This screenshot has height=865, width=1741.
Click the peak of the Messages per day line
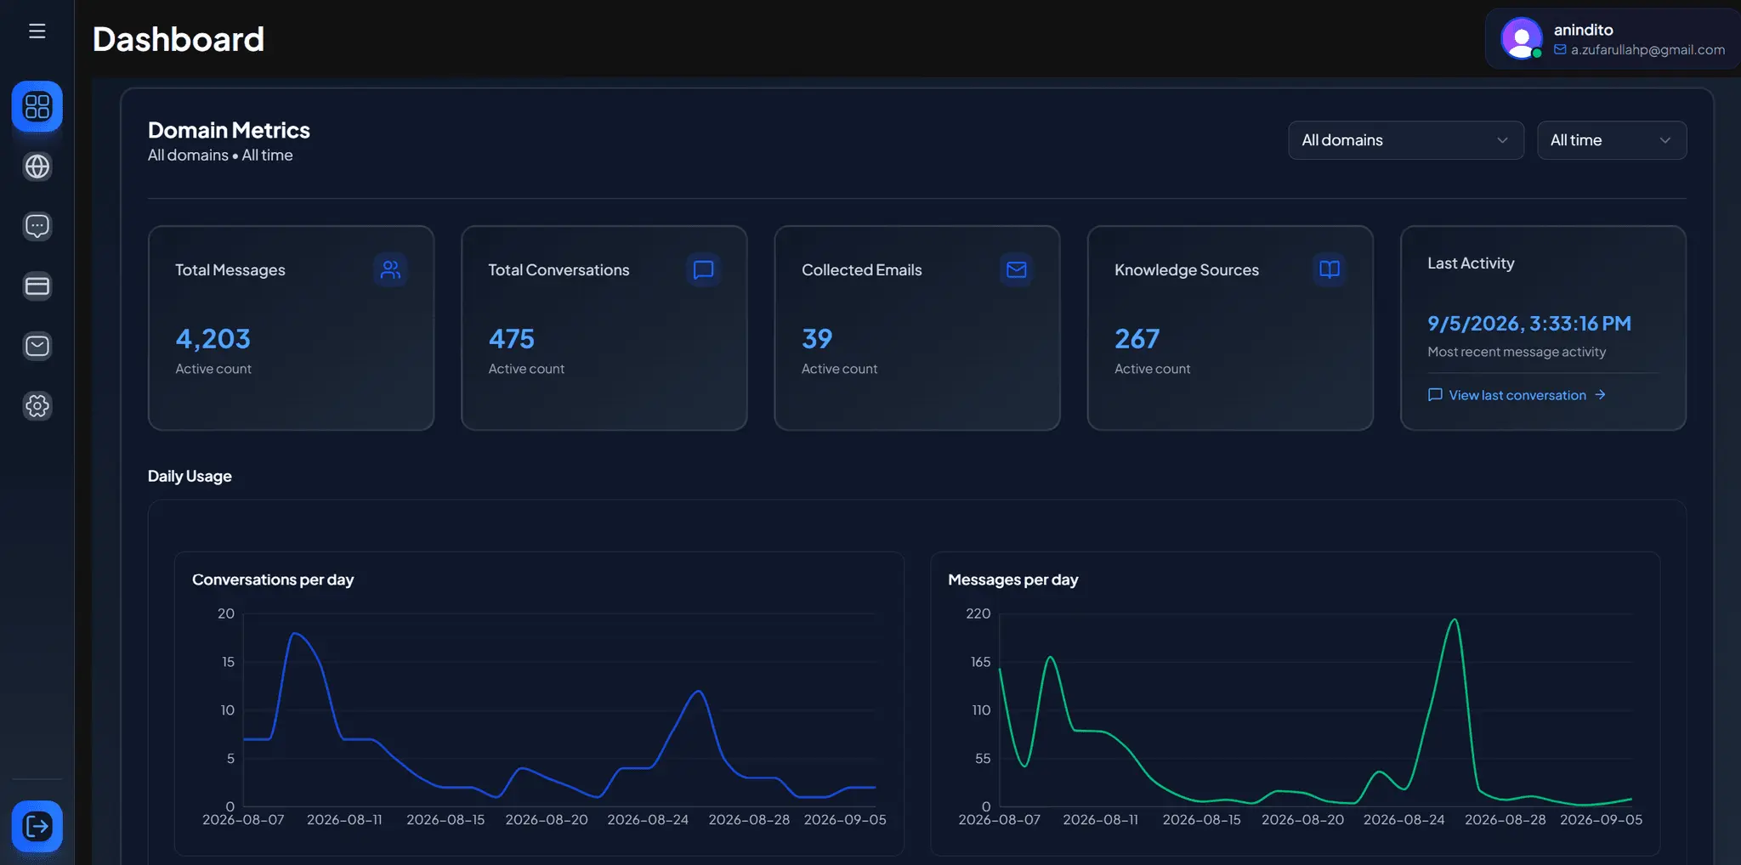[1455, 619]
